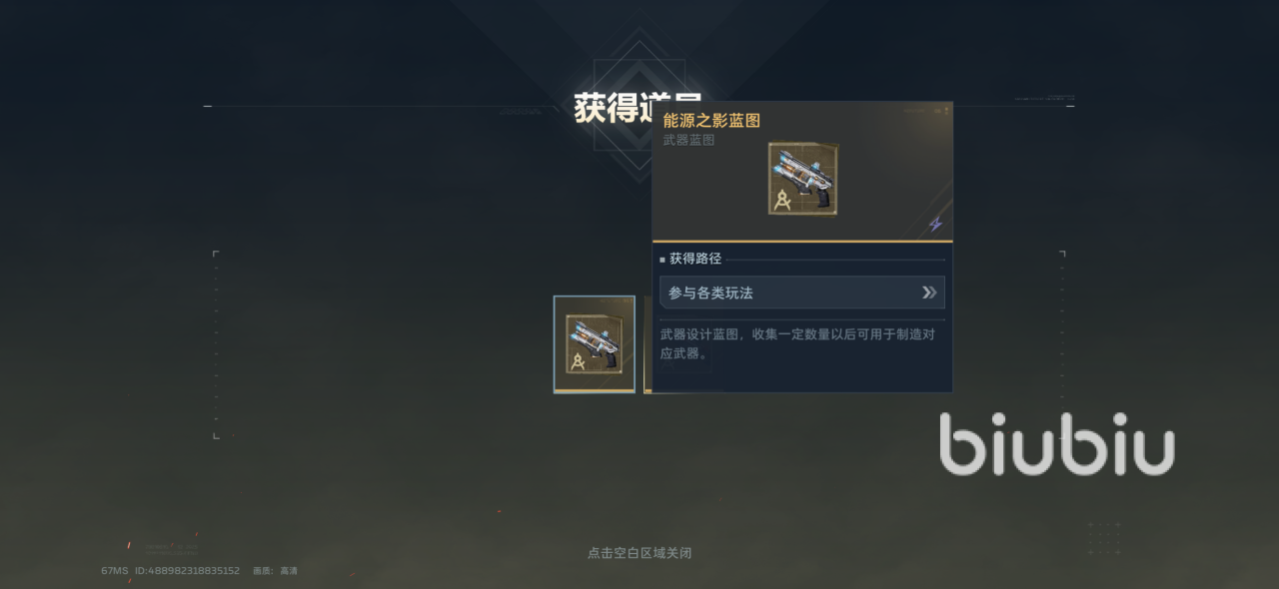Click the 武器蓝图 category subtitle

point(689,141)
